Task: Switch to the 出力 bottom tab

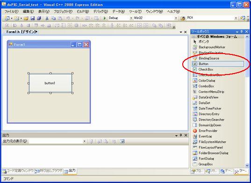Action: [70, 171]
